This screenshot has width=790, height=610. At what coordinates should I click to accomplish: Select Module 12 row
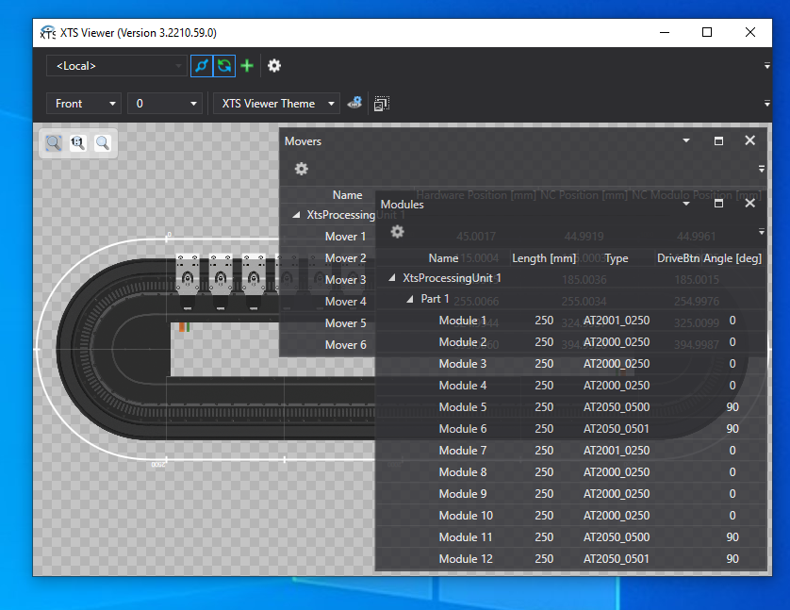[x=571, y=559]
